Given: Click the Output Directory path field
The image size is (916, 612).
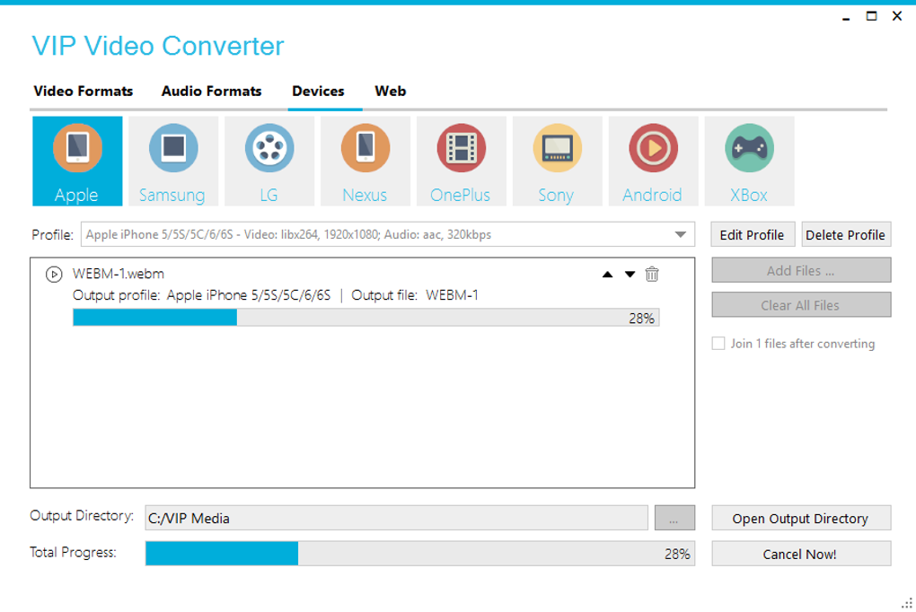Looking at the screenshot, I should pos(396,518).
